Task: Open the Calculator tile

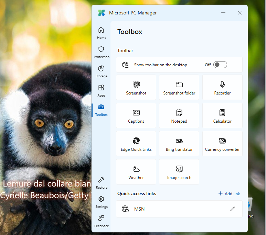Action: (x=222, y=115)
